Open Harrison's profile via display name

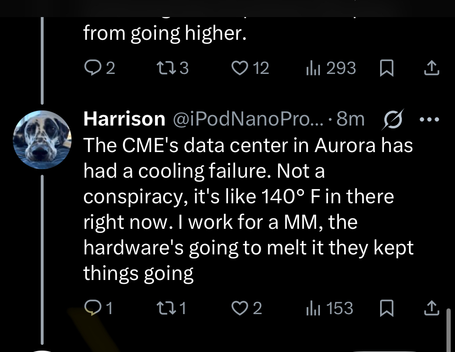click(124, 119)
